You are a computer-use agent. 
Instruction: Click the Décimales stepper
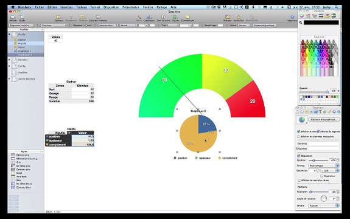[x=319, y=170]
